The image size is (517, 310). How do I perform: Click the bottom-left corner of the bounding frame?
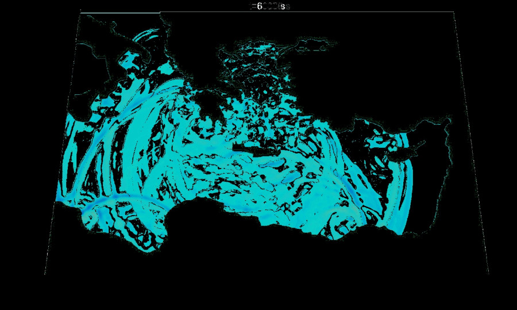point(45,274)
